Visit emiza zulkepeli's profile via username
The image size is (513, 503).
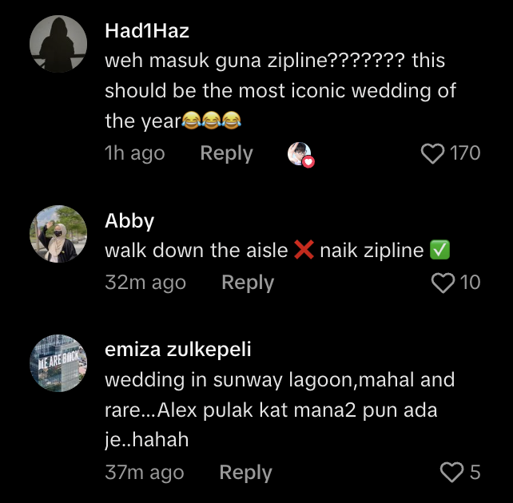178,351
